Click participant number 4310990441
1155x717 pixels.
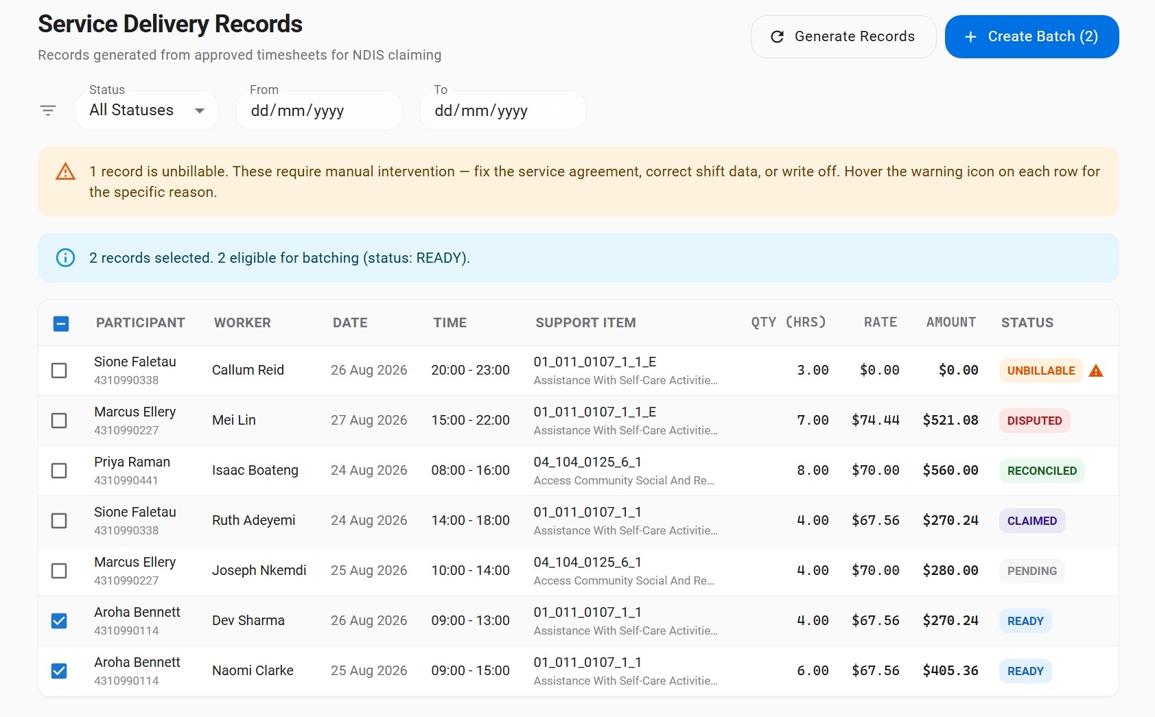point(126,480)
